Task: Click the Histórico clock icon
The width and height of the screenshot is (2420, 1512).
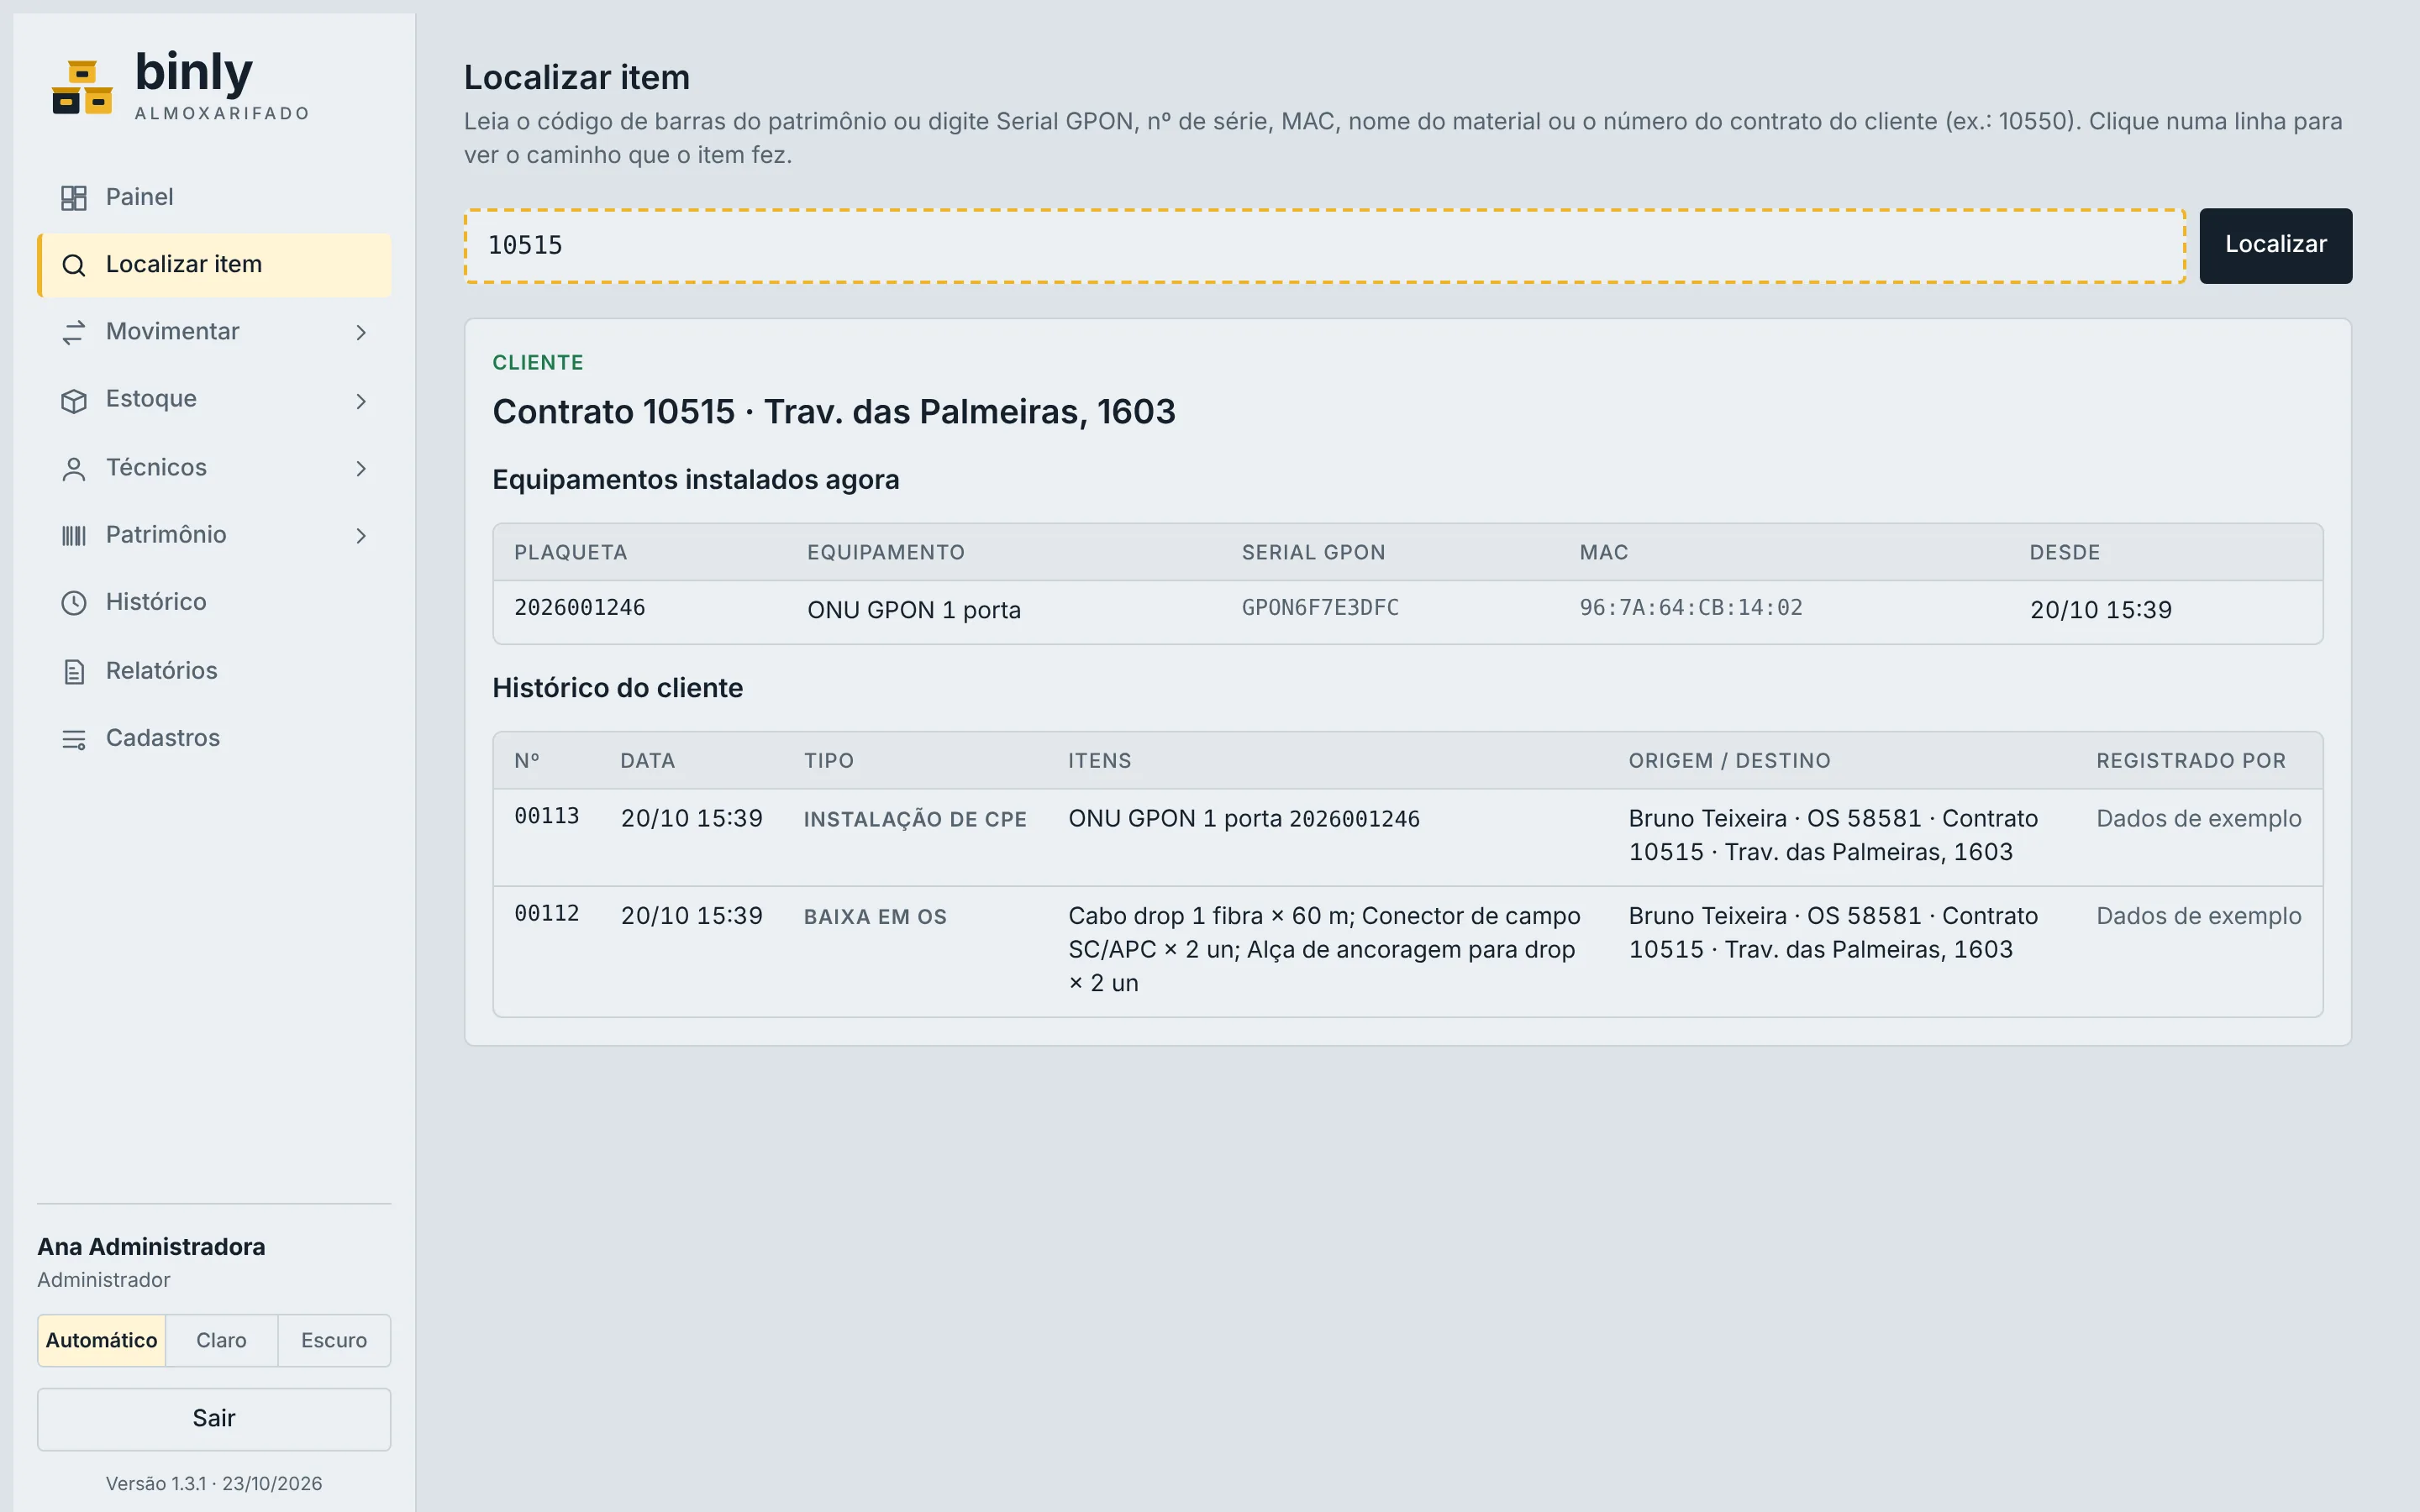Action: (74, 603)
